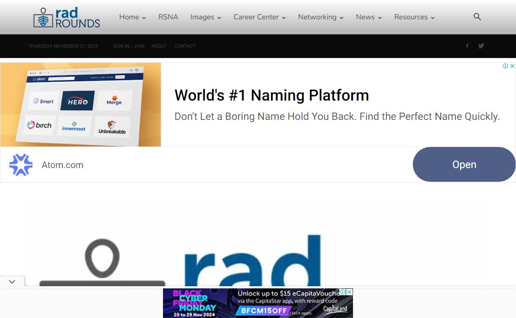Click the Atom.com advertiser name
The image size is (516, 318).
tap(62, 165)
